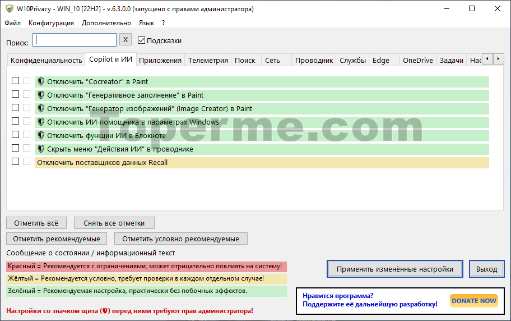Screen dimensions: 511x321
Task: Switch to the Задачи tab
Action: [x=452, y=61]
